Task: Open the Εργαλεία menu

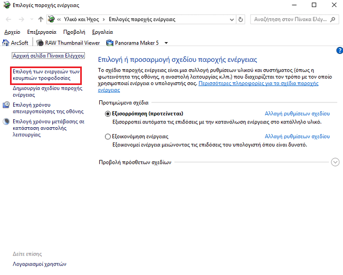Action: pos(102,32)
